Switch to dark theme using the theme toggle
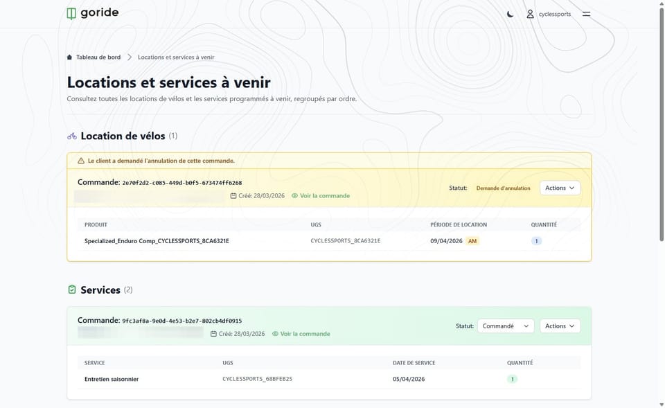 (511, 14)
